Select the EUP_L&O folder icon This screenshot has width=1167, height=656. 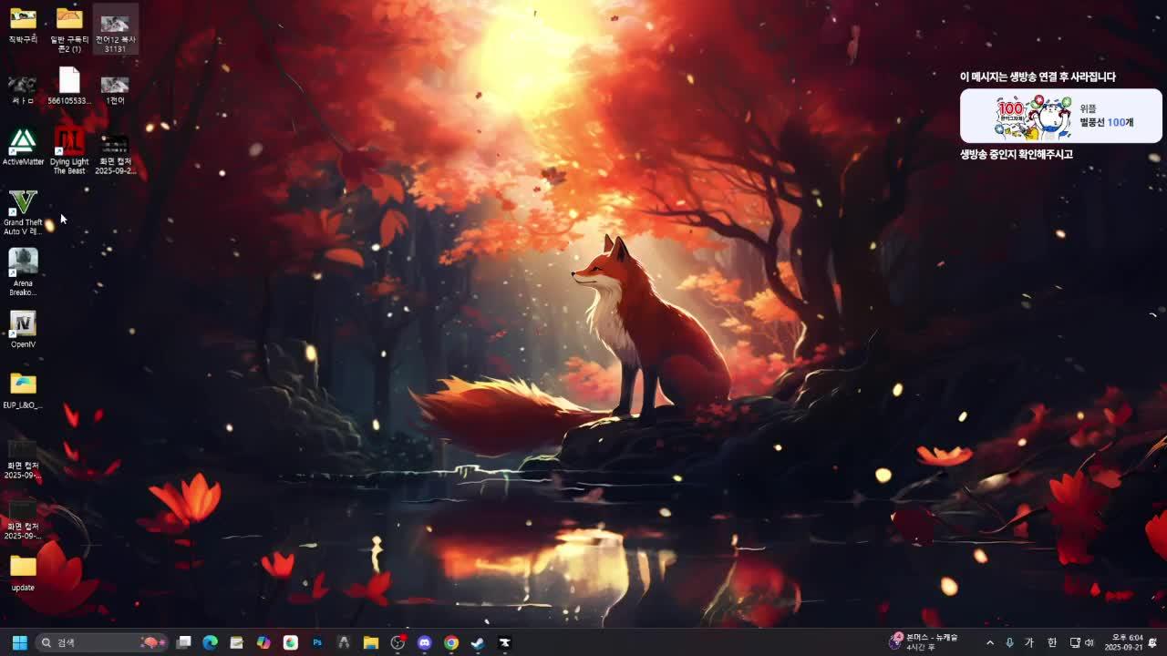click(23, 391)
